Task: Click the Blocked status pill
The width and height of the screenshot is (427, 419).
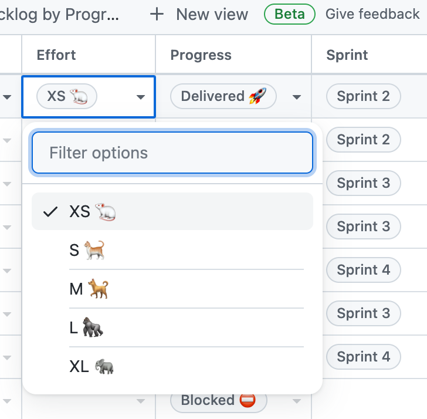Action: [x=218, y=400]
